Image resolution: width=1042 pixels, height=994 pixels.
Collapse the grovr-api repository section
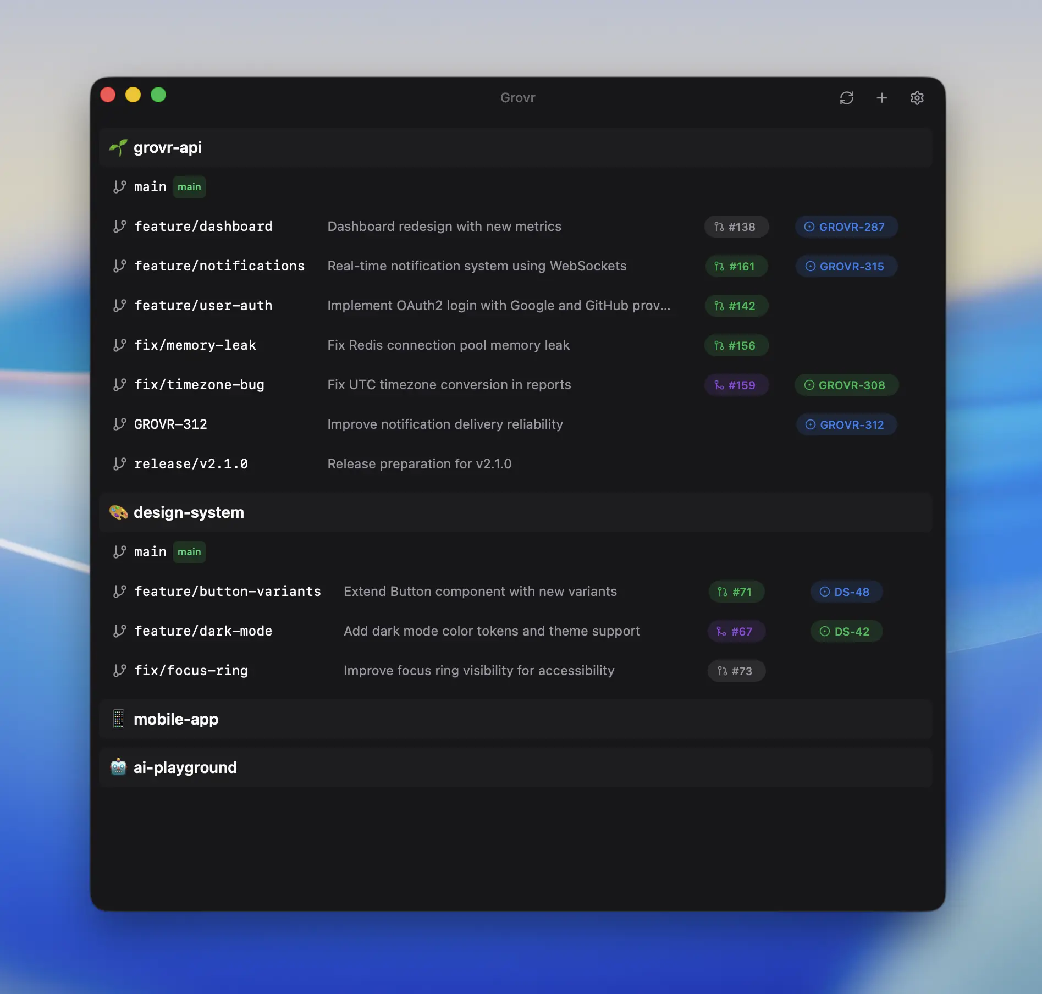click(168, 147)
